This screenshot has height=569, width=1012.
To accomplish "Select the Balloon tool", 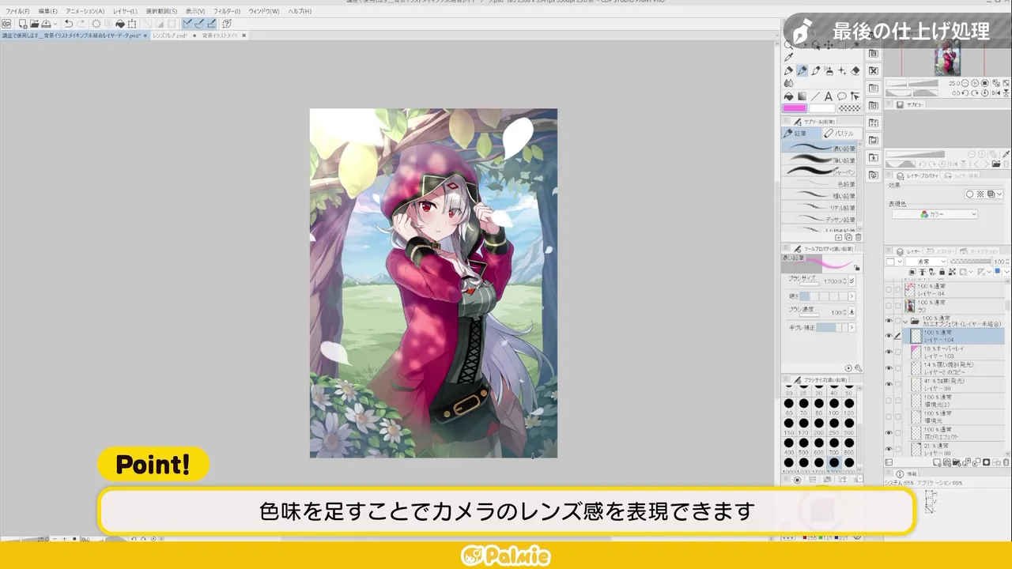I will coord(842,96).
